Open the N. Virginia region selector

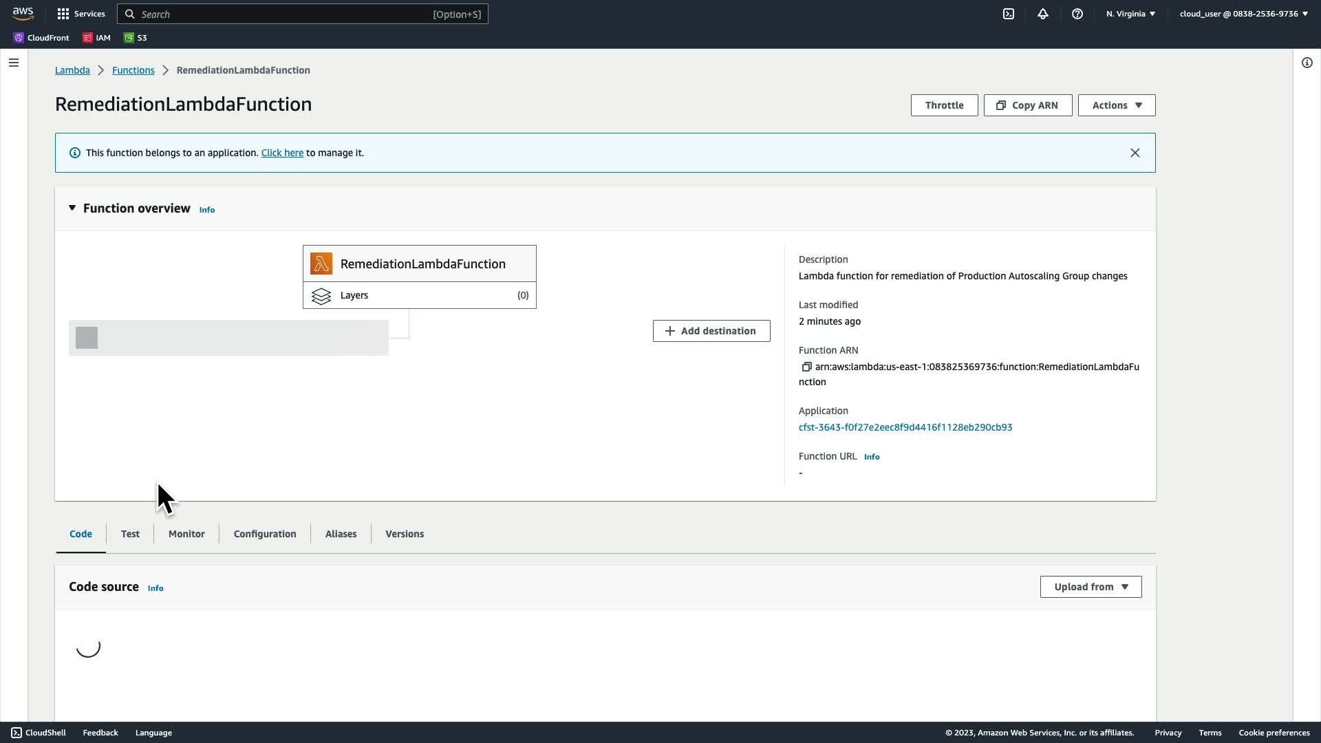(x=1130, y=14)
